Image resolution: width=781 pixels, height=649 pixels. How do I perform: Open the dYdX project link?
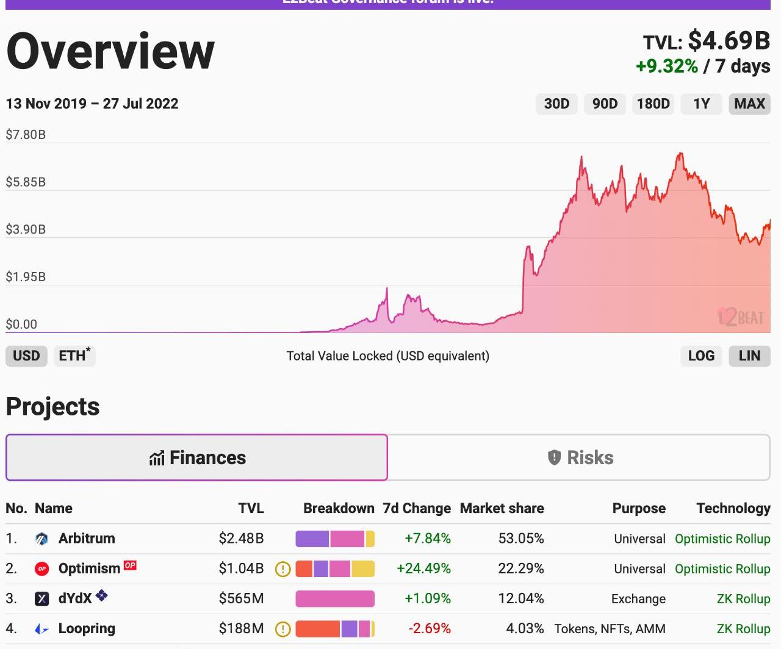(x=75, y=598)
